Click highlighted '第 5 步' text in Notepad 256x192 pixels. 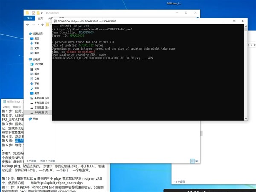coord(20,141)
